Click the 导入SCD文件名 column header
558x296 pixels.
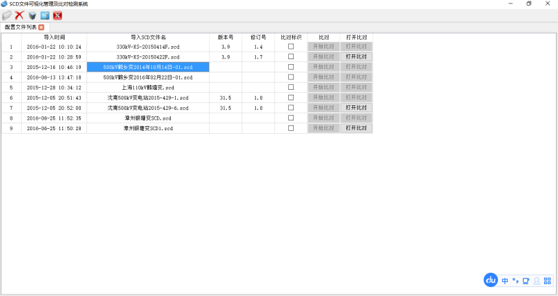pos(148,37)
